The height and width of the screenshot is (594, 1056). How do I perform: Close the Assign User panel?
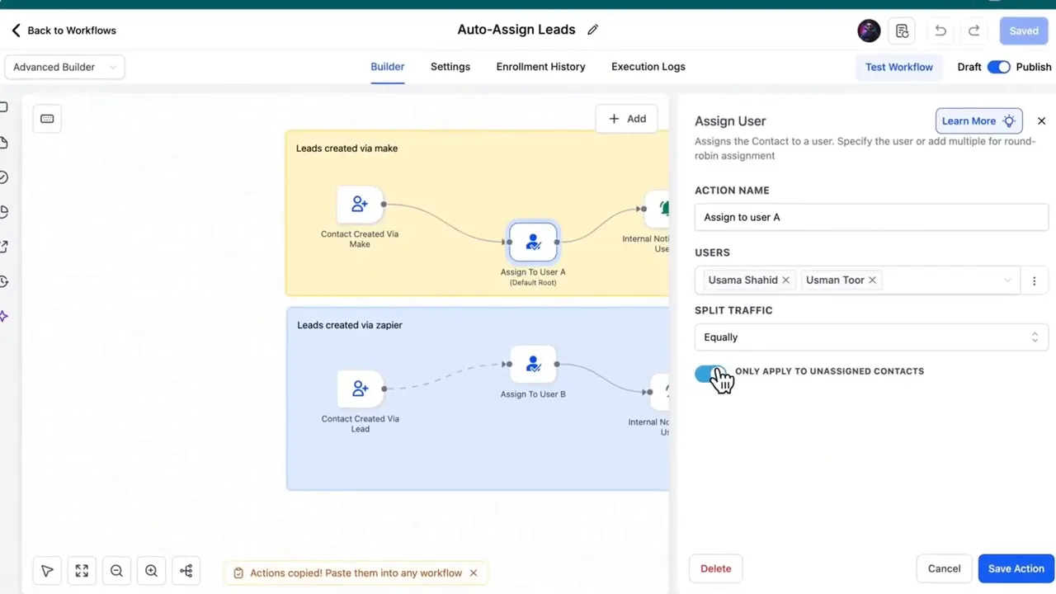[1041, 121]
